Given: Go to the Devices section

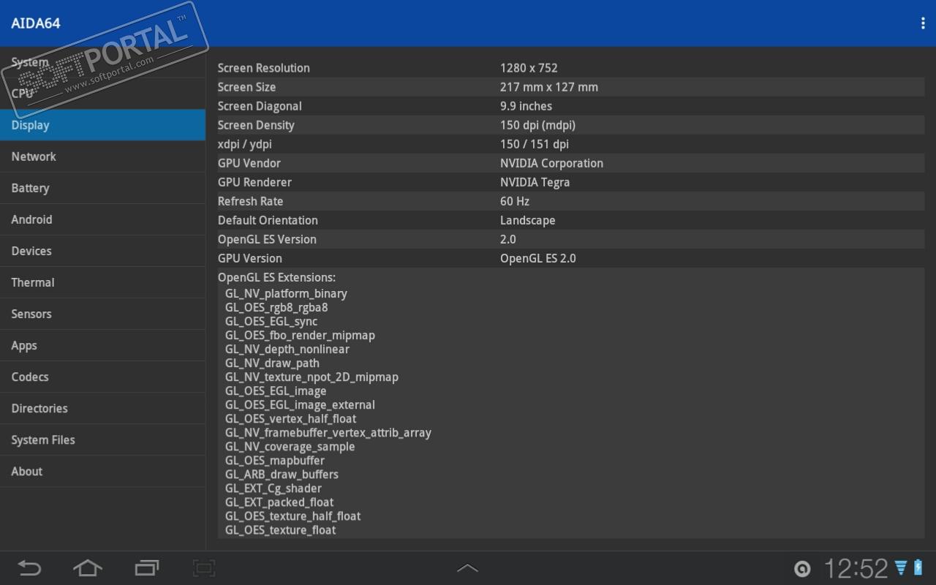Looking at the screenshot, I should click(102, 251).
